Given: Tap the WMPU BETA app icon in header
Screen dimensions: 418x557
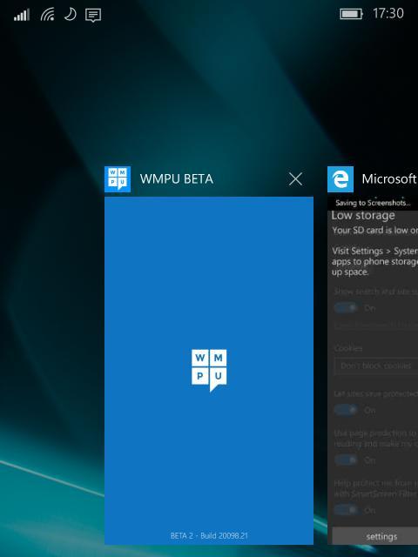Looking at the screenshot, I should (118, 179).
